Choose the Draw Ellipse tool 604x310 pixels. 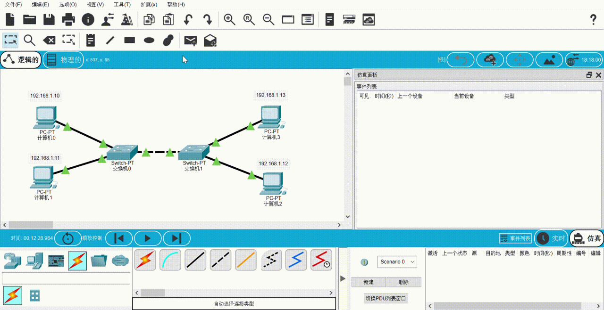tap(149, 40)
